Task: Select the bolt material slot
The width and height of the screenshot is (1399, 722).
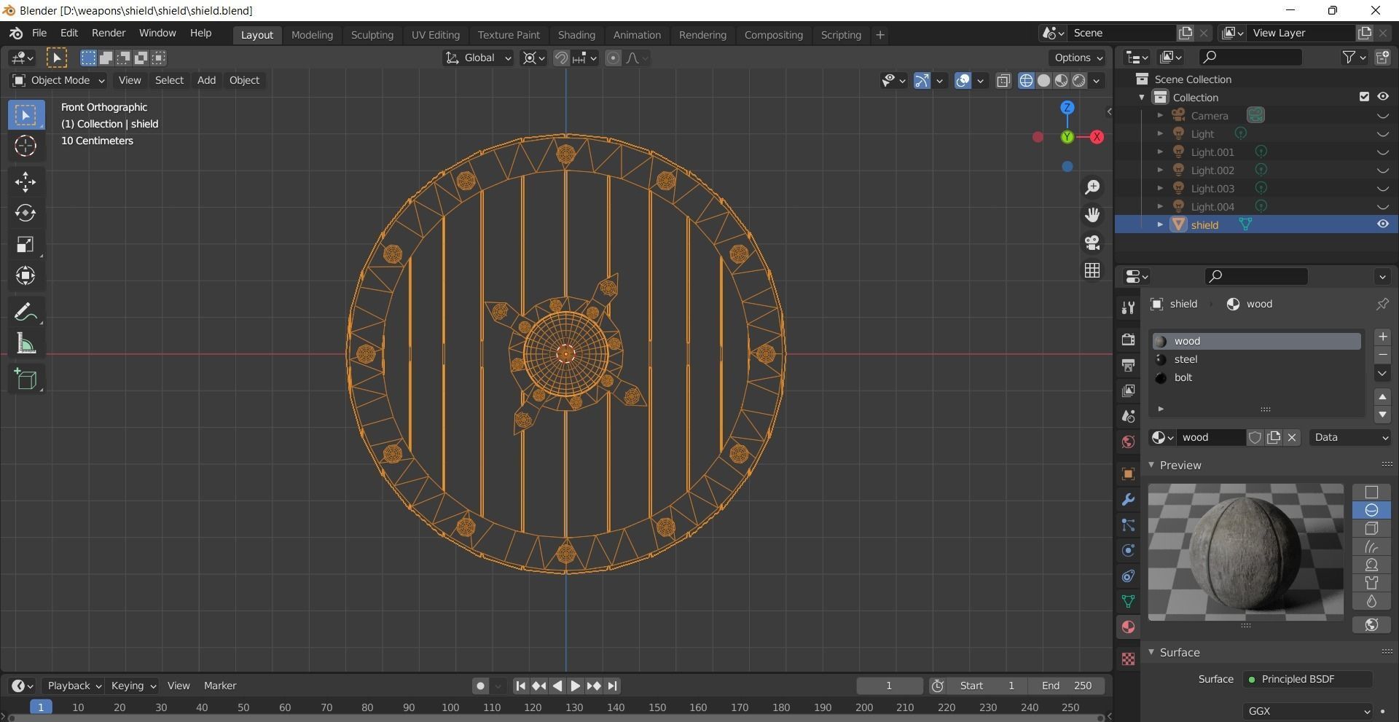Action: click(1256, 377)
